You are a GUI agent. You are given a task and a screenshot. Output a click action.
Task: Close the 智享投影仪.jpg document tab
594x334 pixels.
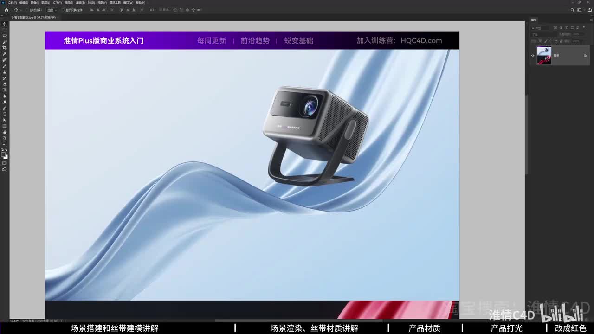click(58, 17)
